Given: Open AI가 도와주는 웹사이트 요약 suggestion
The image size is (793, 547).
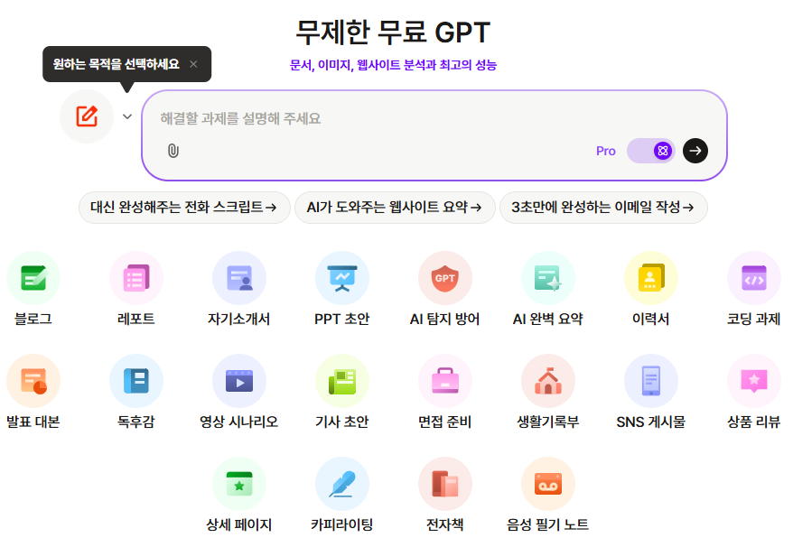Looking at the screenshot, I should coord(395,208).
